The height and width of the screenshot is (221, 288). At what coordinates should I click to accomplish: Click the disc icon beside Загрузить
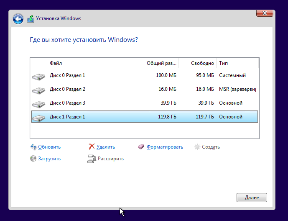[x=33, y=159]
